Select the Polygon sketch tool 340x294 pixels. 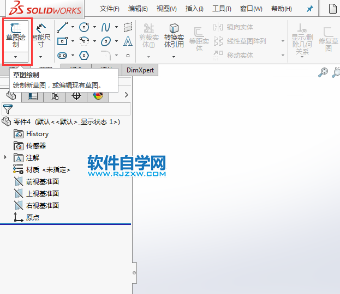84,56
